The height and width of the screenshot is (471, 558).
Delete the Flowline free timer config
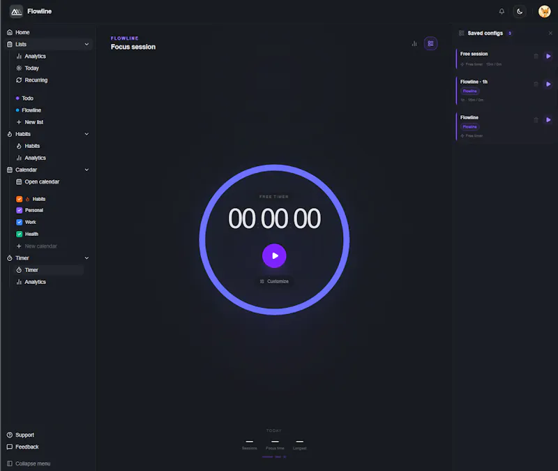536,120
